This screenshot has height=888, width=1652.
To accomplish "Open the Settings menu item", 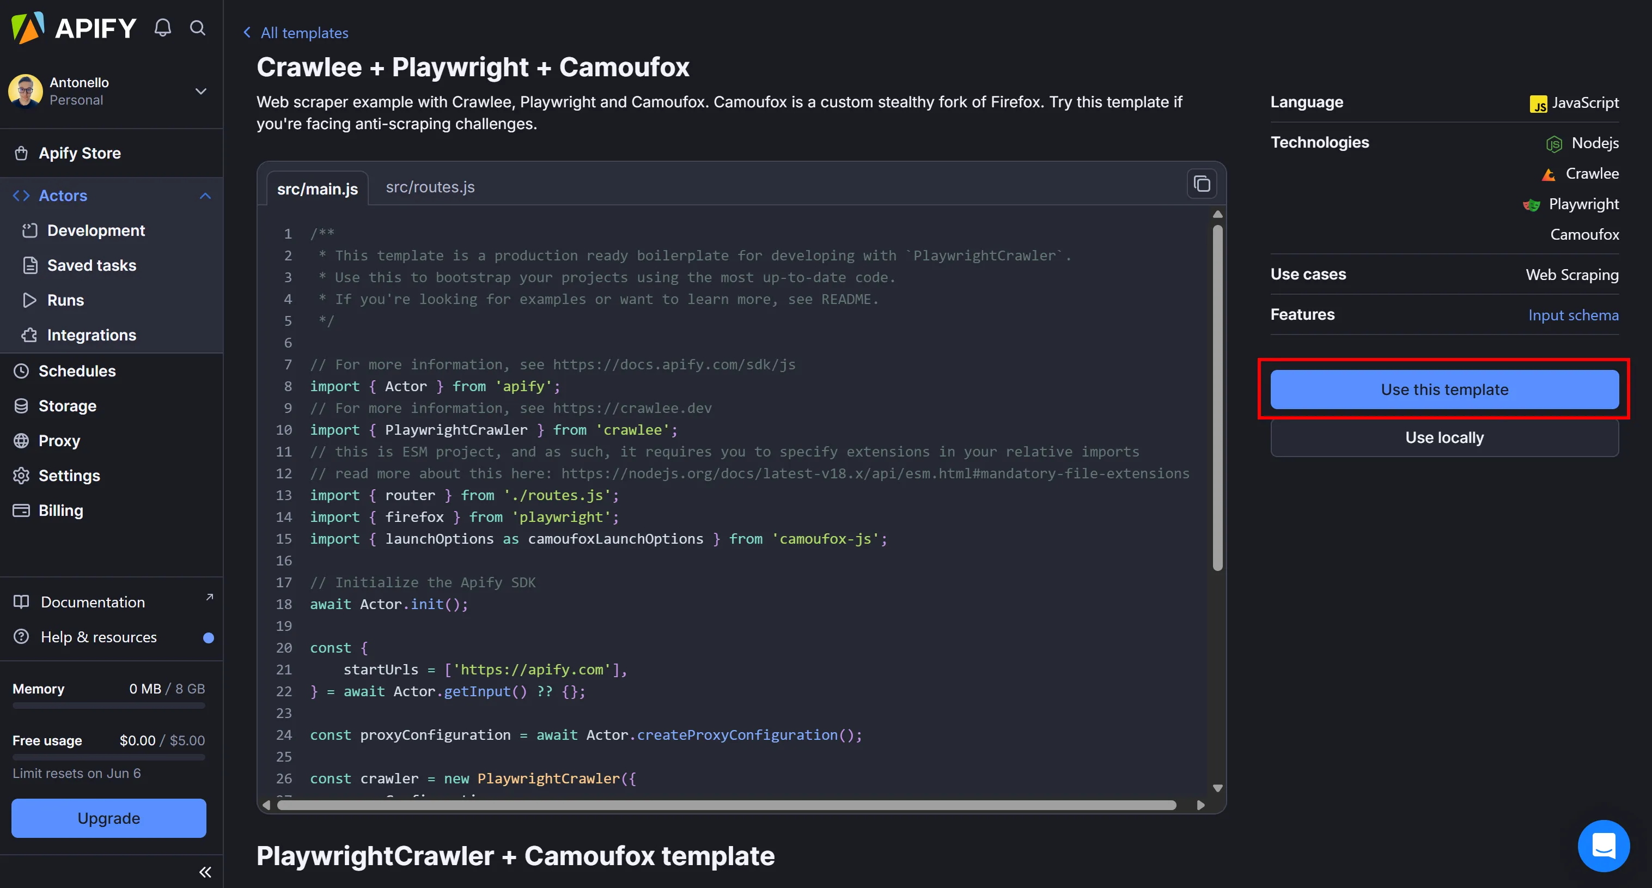I will [112, 476].
